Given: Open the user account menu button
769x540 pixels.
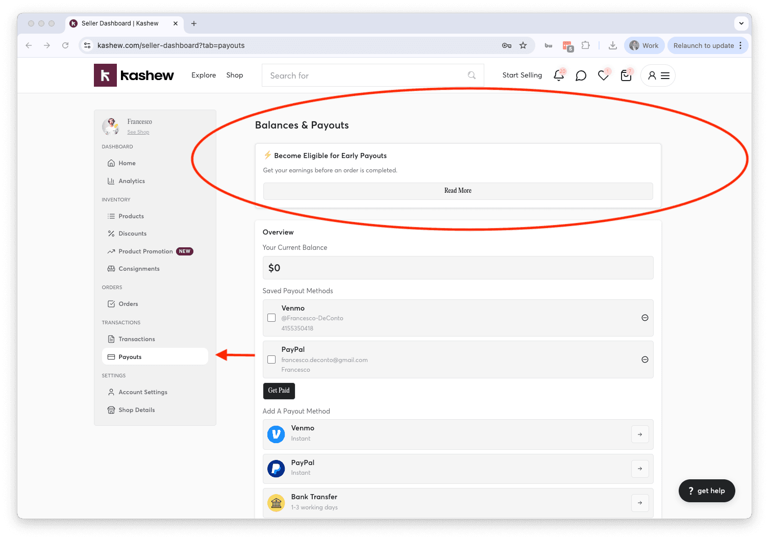Looking at the screenshot, I should pos(658,75).
